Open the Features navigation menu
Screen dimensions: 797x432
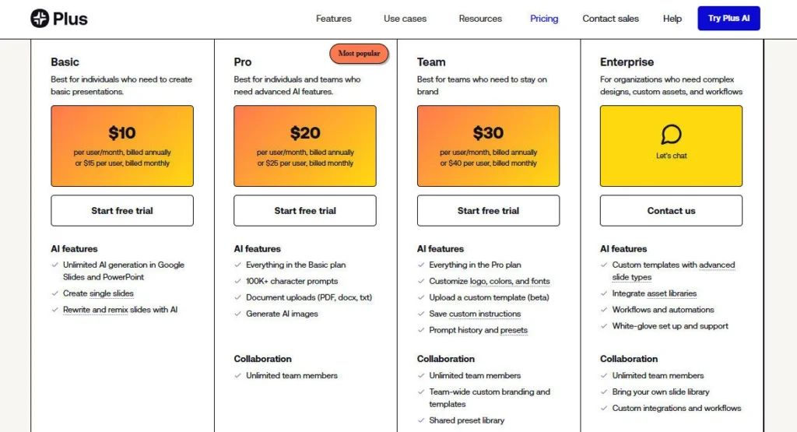click(x=334, y=19)
